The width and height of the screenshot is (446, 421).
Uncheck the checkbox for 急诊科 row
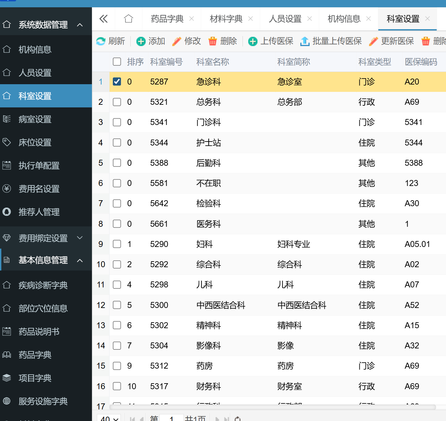(x=117, y=82)
